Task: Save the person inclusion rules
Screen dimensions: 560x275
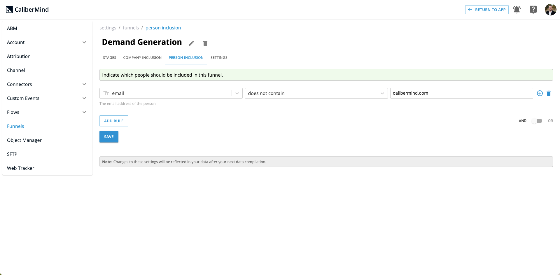Action: 109,137
